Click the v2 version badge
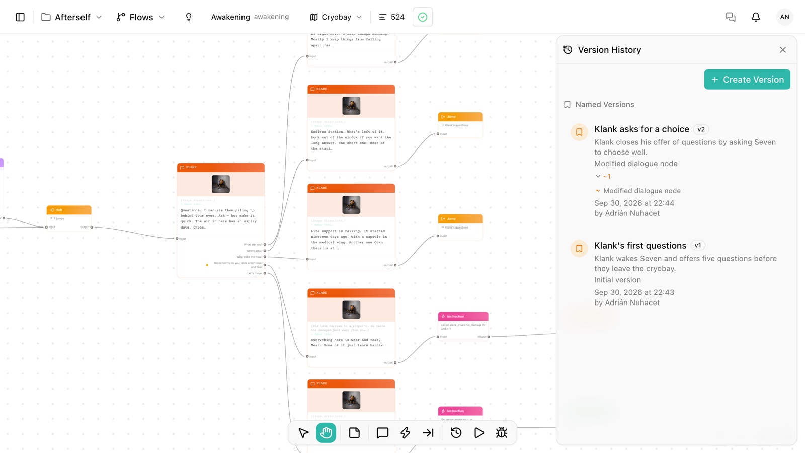Viewport: 805px width, 453px height. 701,129
